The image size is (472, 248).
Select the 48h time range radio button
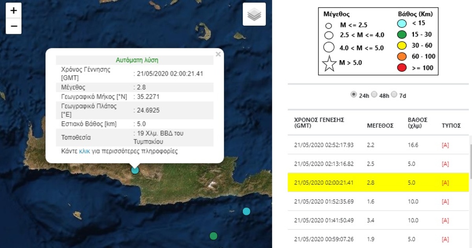tap(374, 95)
